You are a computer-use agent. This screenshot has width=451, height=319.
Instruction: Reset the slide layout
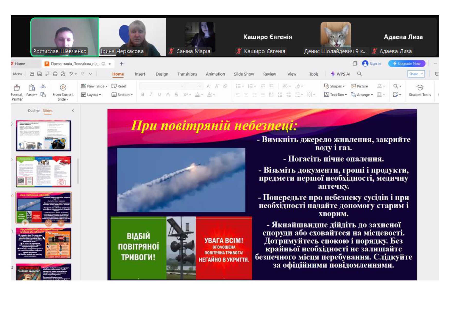pyautogui.click(x=119, y=86)
